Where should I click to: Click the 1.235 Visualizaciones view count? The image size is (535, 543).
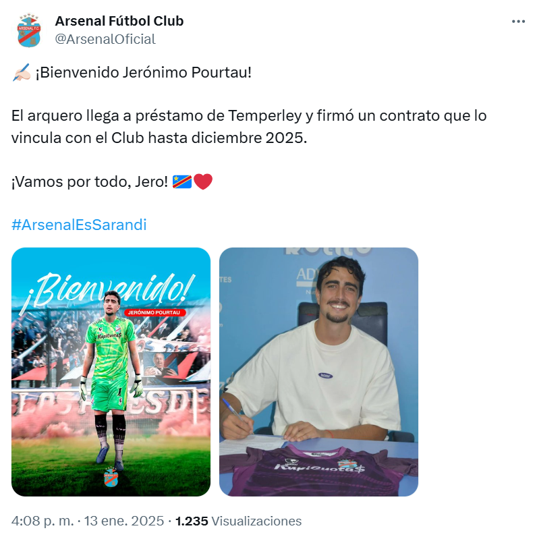[238, 521]
